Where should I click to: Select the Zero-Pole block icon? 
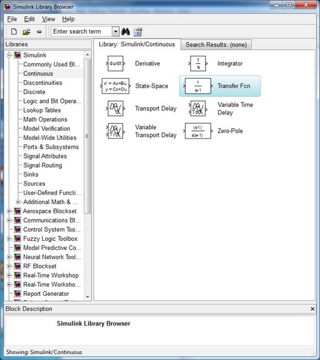[197, 131]
